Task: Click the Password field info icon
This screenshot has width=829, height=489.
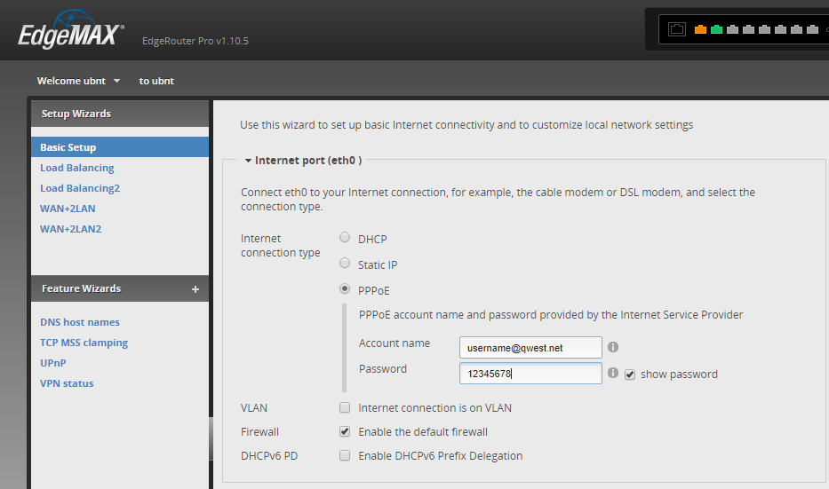Action: pos(613,373)
